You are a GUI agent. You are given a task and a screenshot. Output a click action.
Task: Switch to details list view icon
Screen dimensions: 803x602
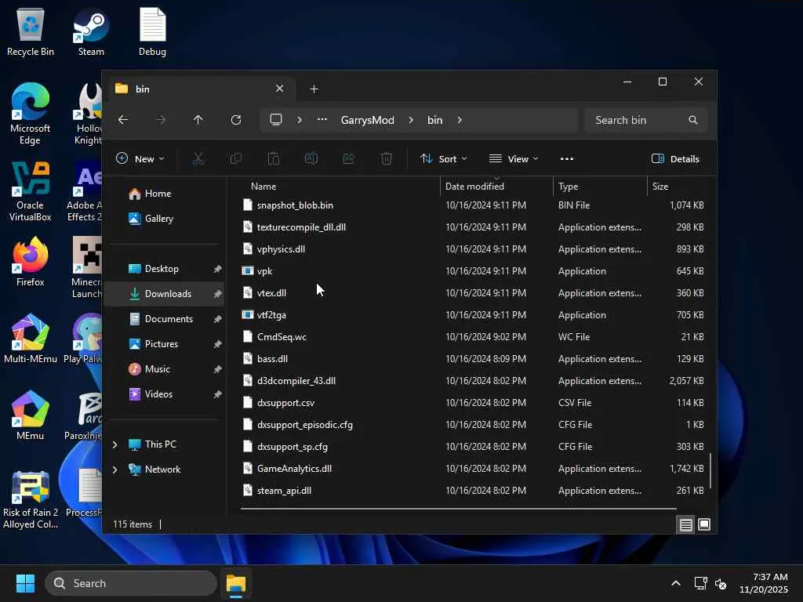coord(685,524)
